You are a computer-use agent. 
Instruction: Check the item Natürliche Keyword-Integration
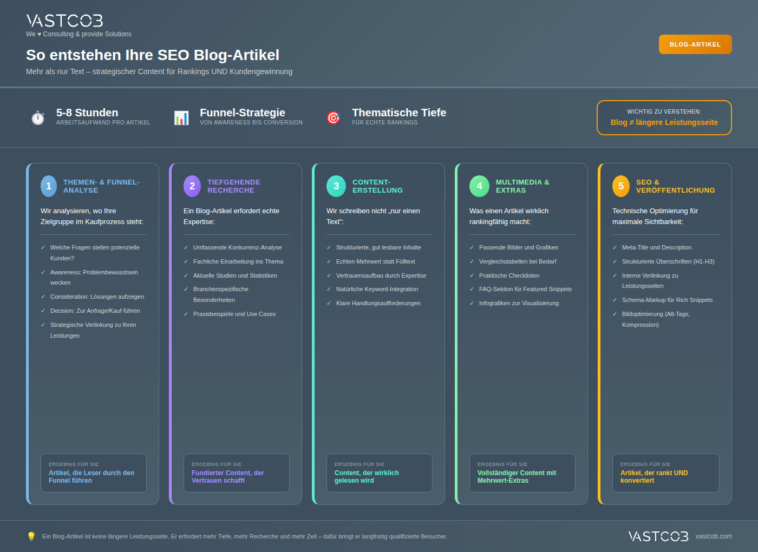click(329, 289)
